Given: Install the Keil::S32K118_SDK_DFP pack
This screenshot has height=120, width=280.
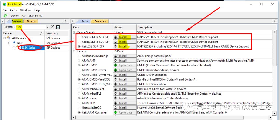Looking at the screenshot, I should [124, 42].
